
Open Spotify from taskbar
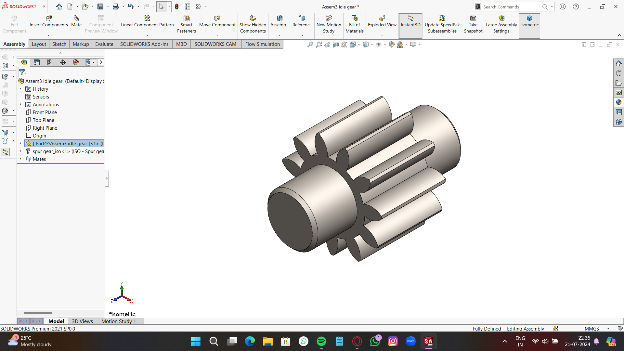pos(321,341)
